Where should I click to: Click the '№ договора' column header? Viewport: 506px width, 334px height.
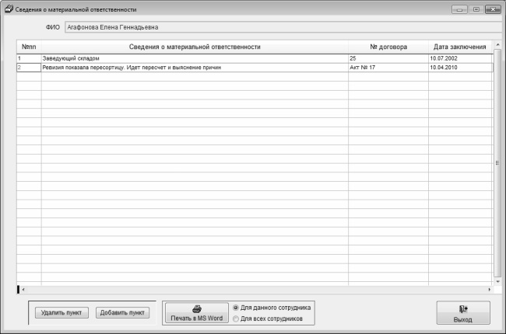click(x=388, y=47)
